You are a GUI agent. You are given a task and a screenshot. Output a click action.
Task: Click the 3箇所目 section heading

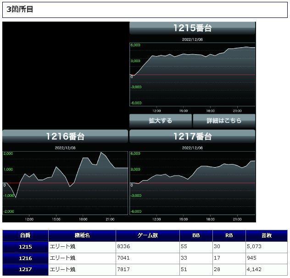point(145,10)
